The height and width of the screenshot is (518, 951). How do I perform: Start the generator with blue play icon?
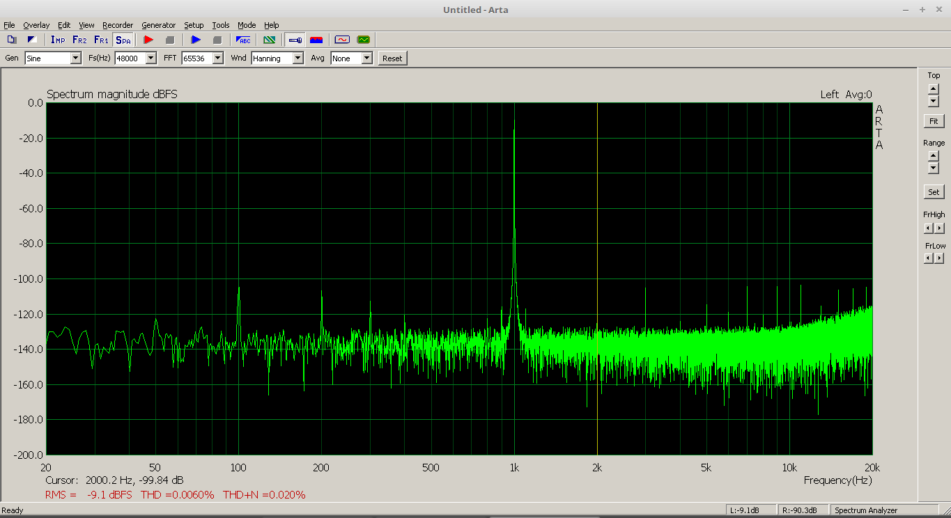(x=196, y=40)
